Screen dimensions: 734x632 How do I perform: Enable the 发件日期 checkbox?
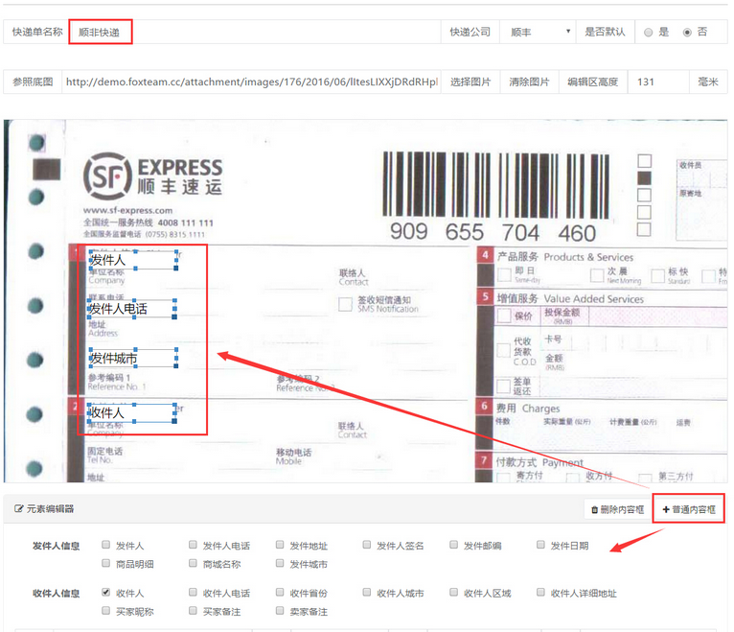tap(541, 546)
